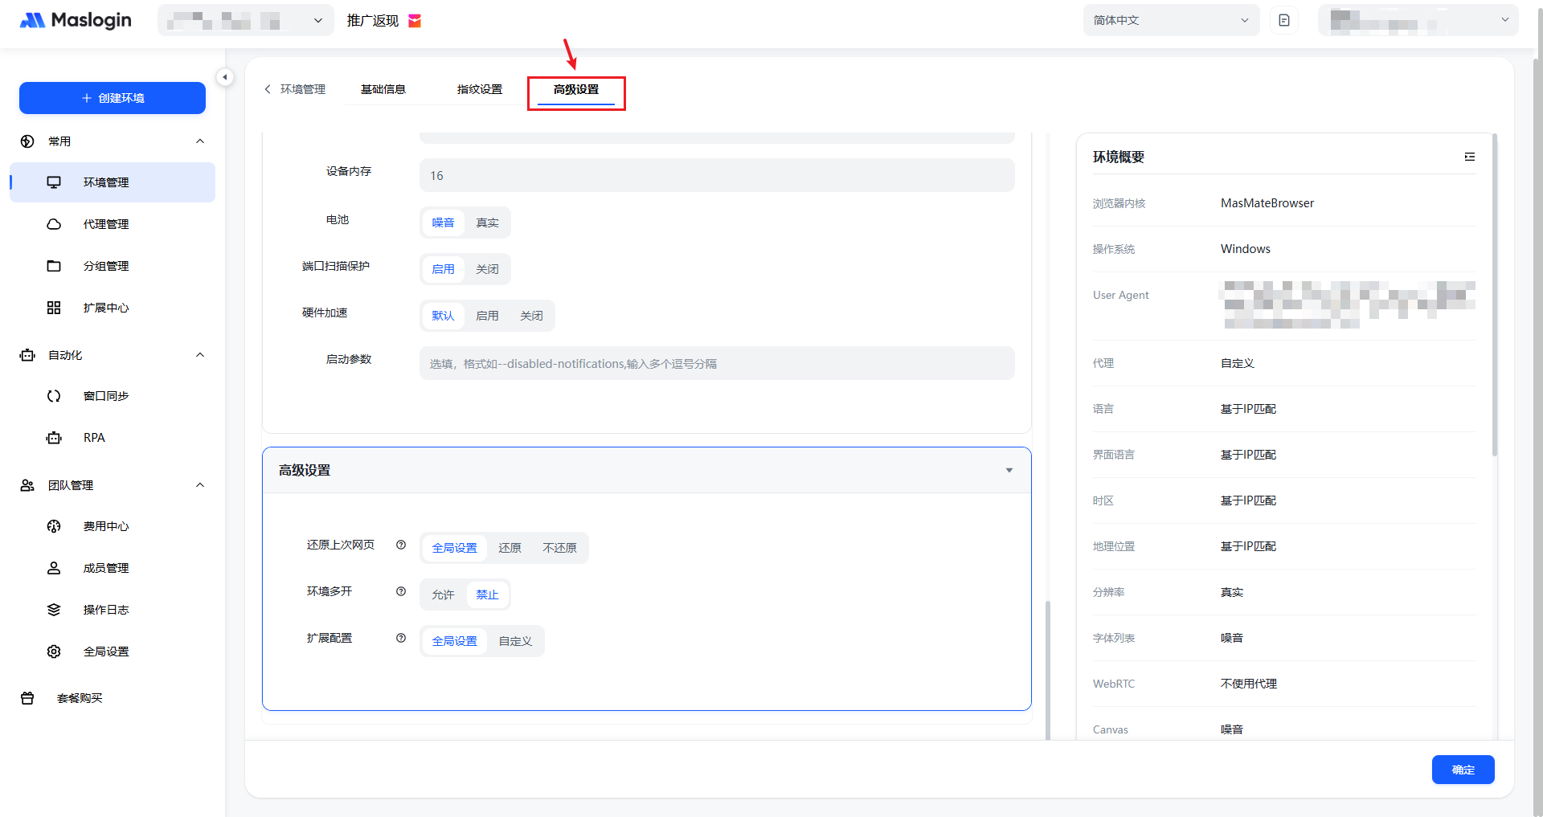Click the sidebar collapse arrow icon

[225, 77]
